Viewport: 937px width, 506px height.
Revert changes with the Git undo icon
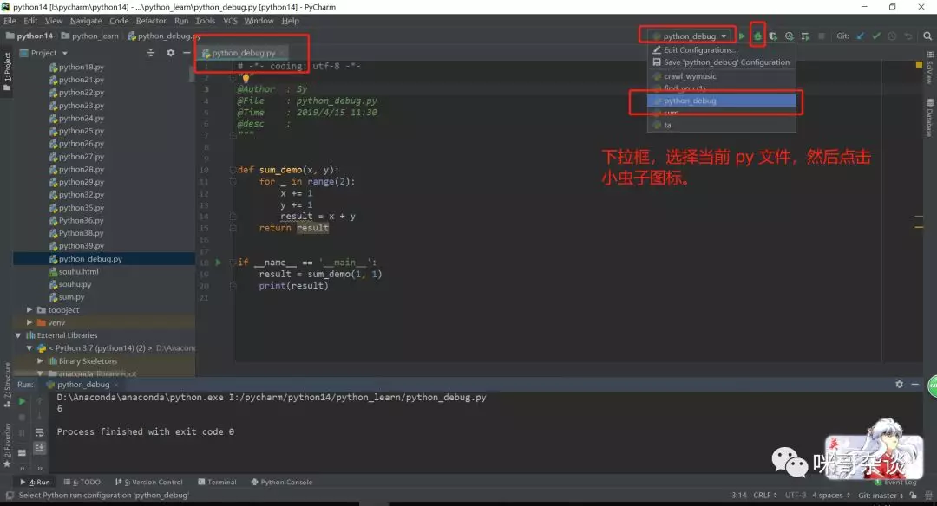coord(908,36)
